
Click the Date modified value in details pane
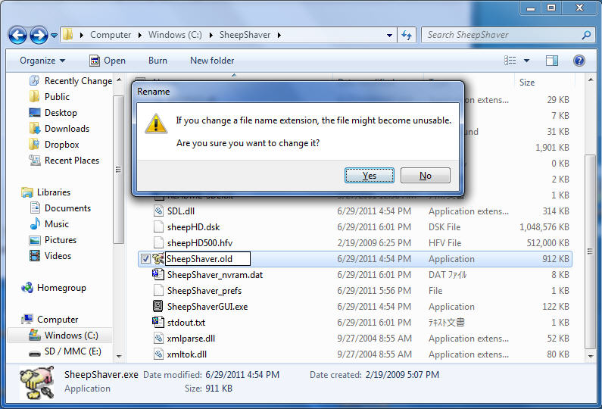[x=242, y=375]
